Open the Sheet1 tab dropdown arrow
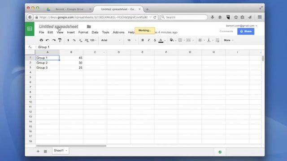 pyautogui.click(x=66, y=151)
